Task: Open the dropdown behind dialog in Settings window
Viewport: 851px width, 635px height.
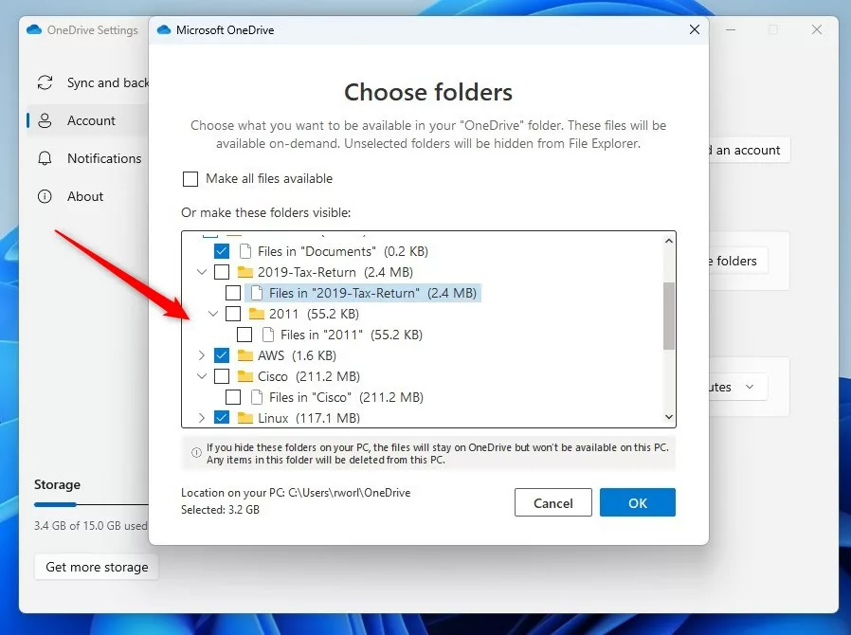Action: pyautogui.click(x=738, y=387)
